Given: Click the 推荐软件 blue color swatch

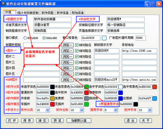Looking at the screenshot, I should point(121,93).
